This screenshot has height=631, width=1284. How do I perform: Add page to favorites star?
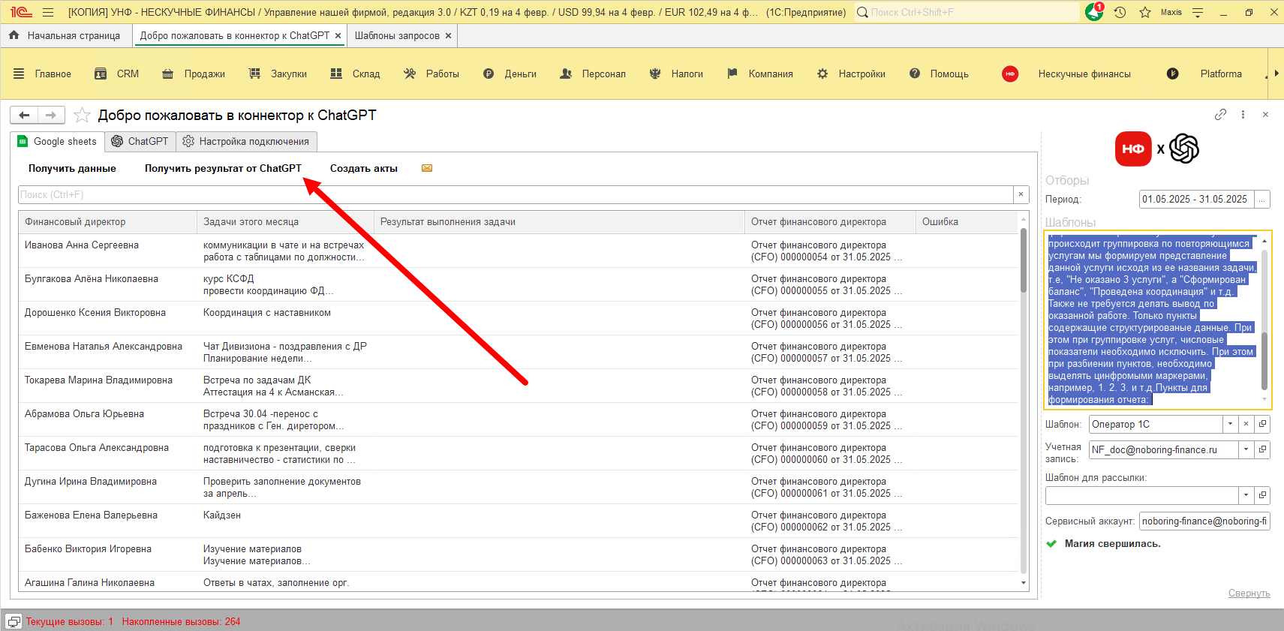(83, 115)
